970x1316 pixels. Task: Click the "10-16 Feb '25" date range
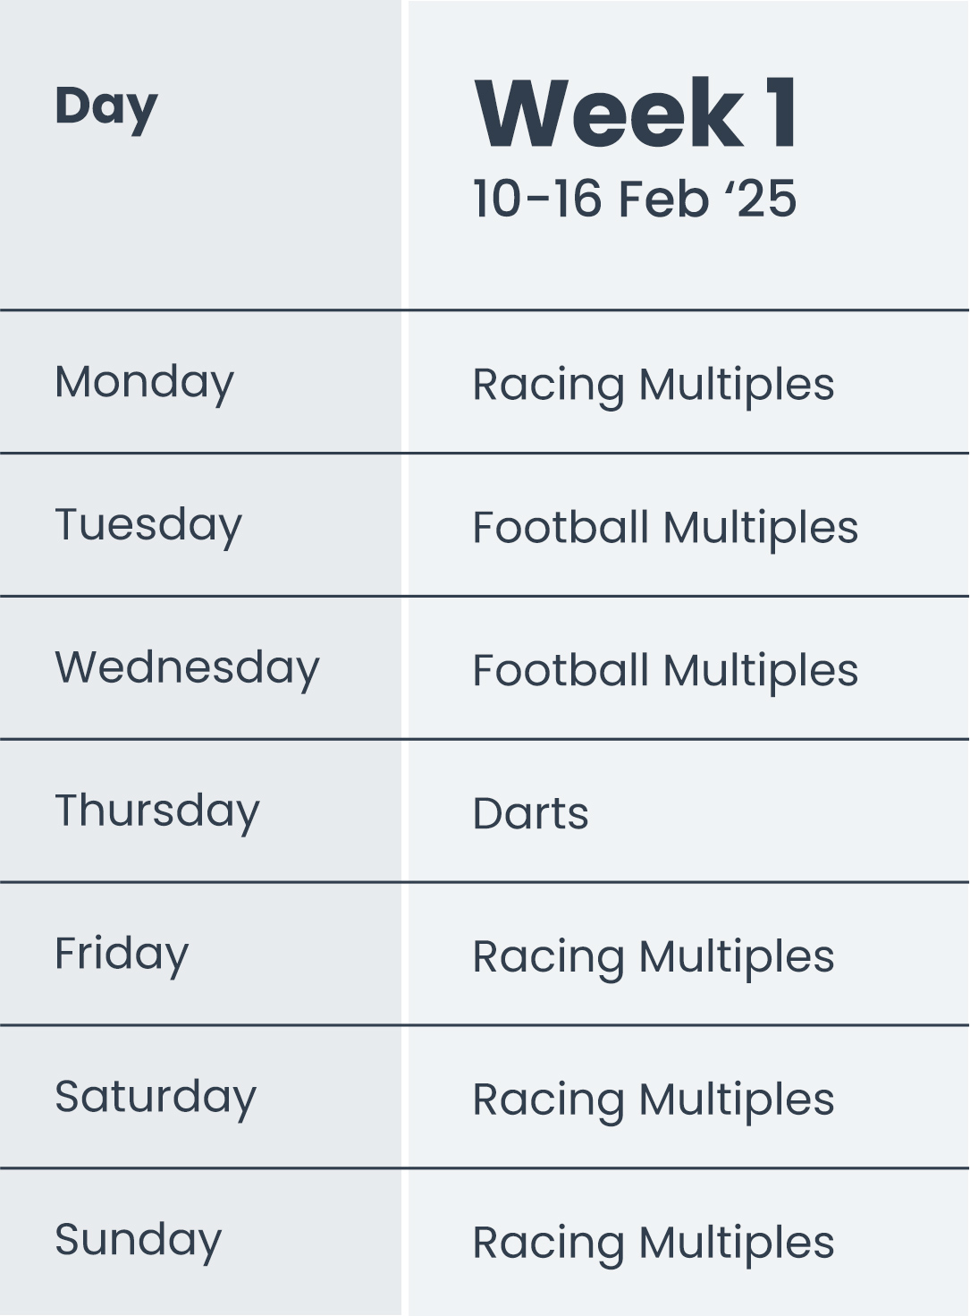[x=634, y=199]
